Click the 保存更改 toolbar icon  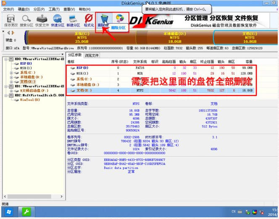11,21
